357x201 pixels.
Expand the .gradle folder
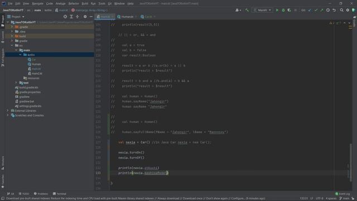(x=12, y=27)
